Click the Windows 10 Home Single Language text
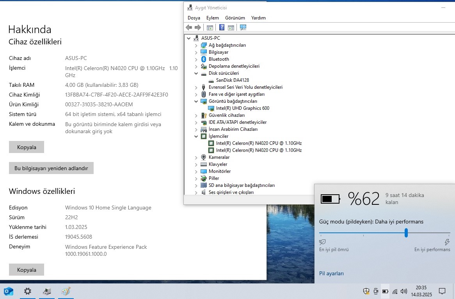The height and width of the screenshot is (299, 455). (x=108, y=208)
